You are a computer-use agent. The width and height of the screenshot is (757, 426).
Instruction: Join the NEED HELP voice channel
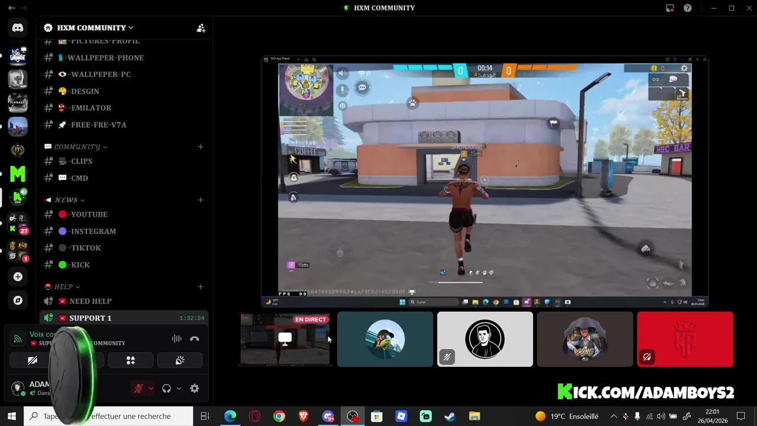click(x=124, y=301)
